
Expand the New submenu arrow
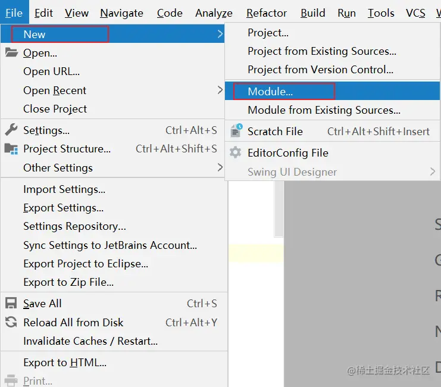(220, 34)
